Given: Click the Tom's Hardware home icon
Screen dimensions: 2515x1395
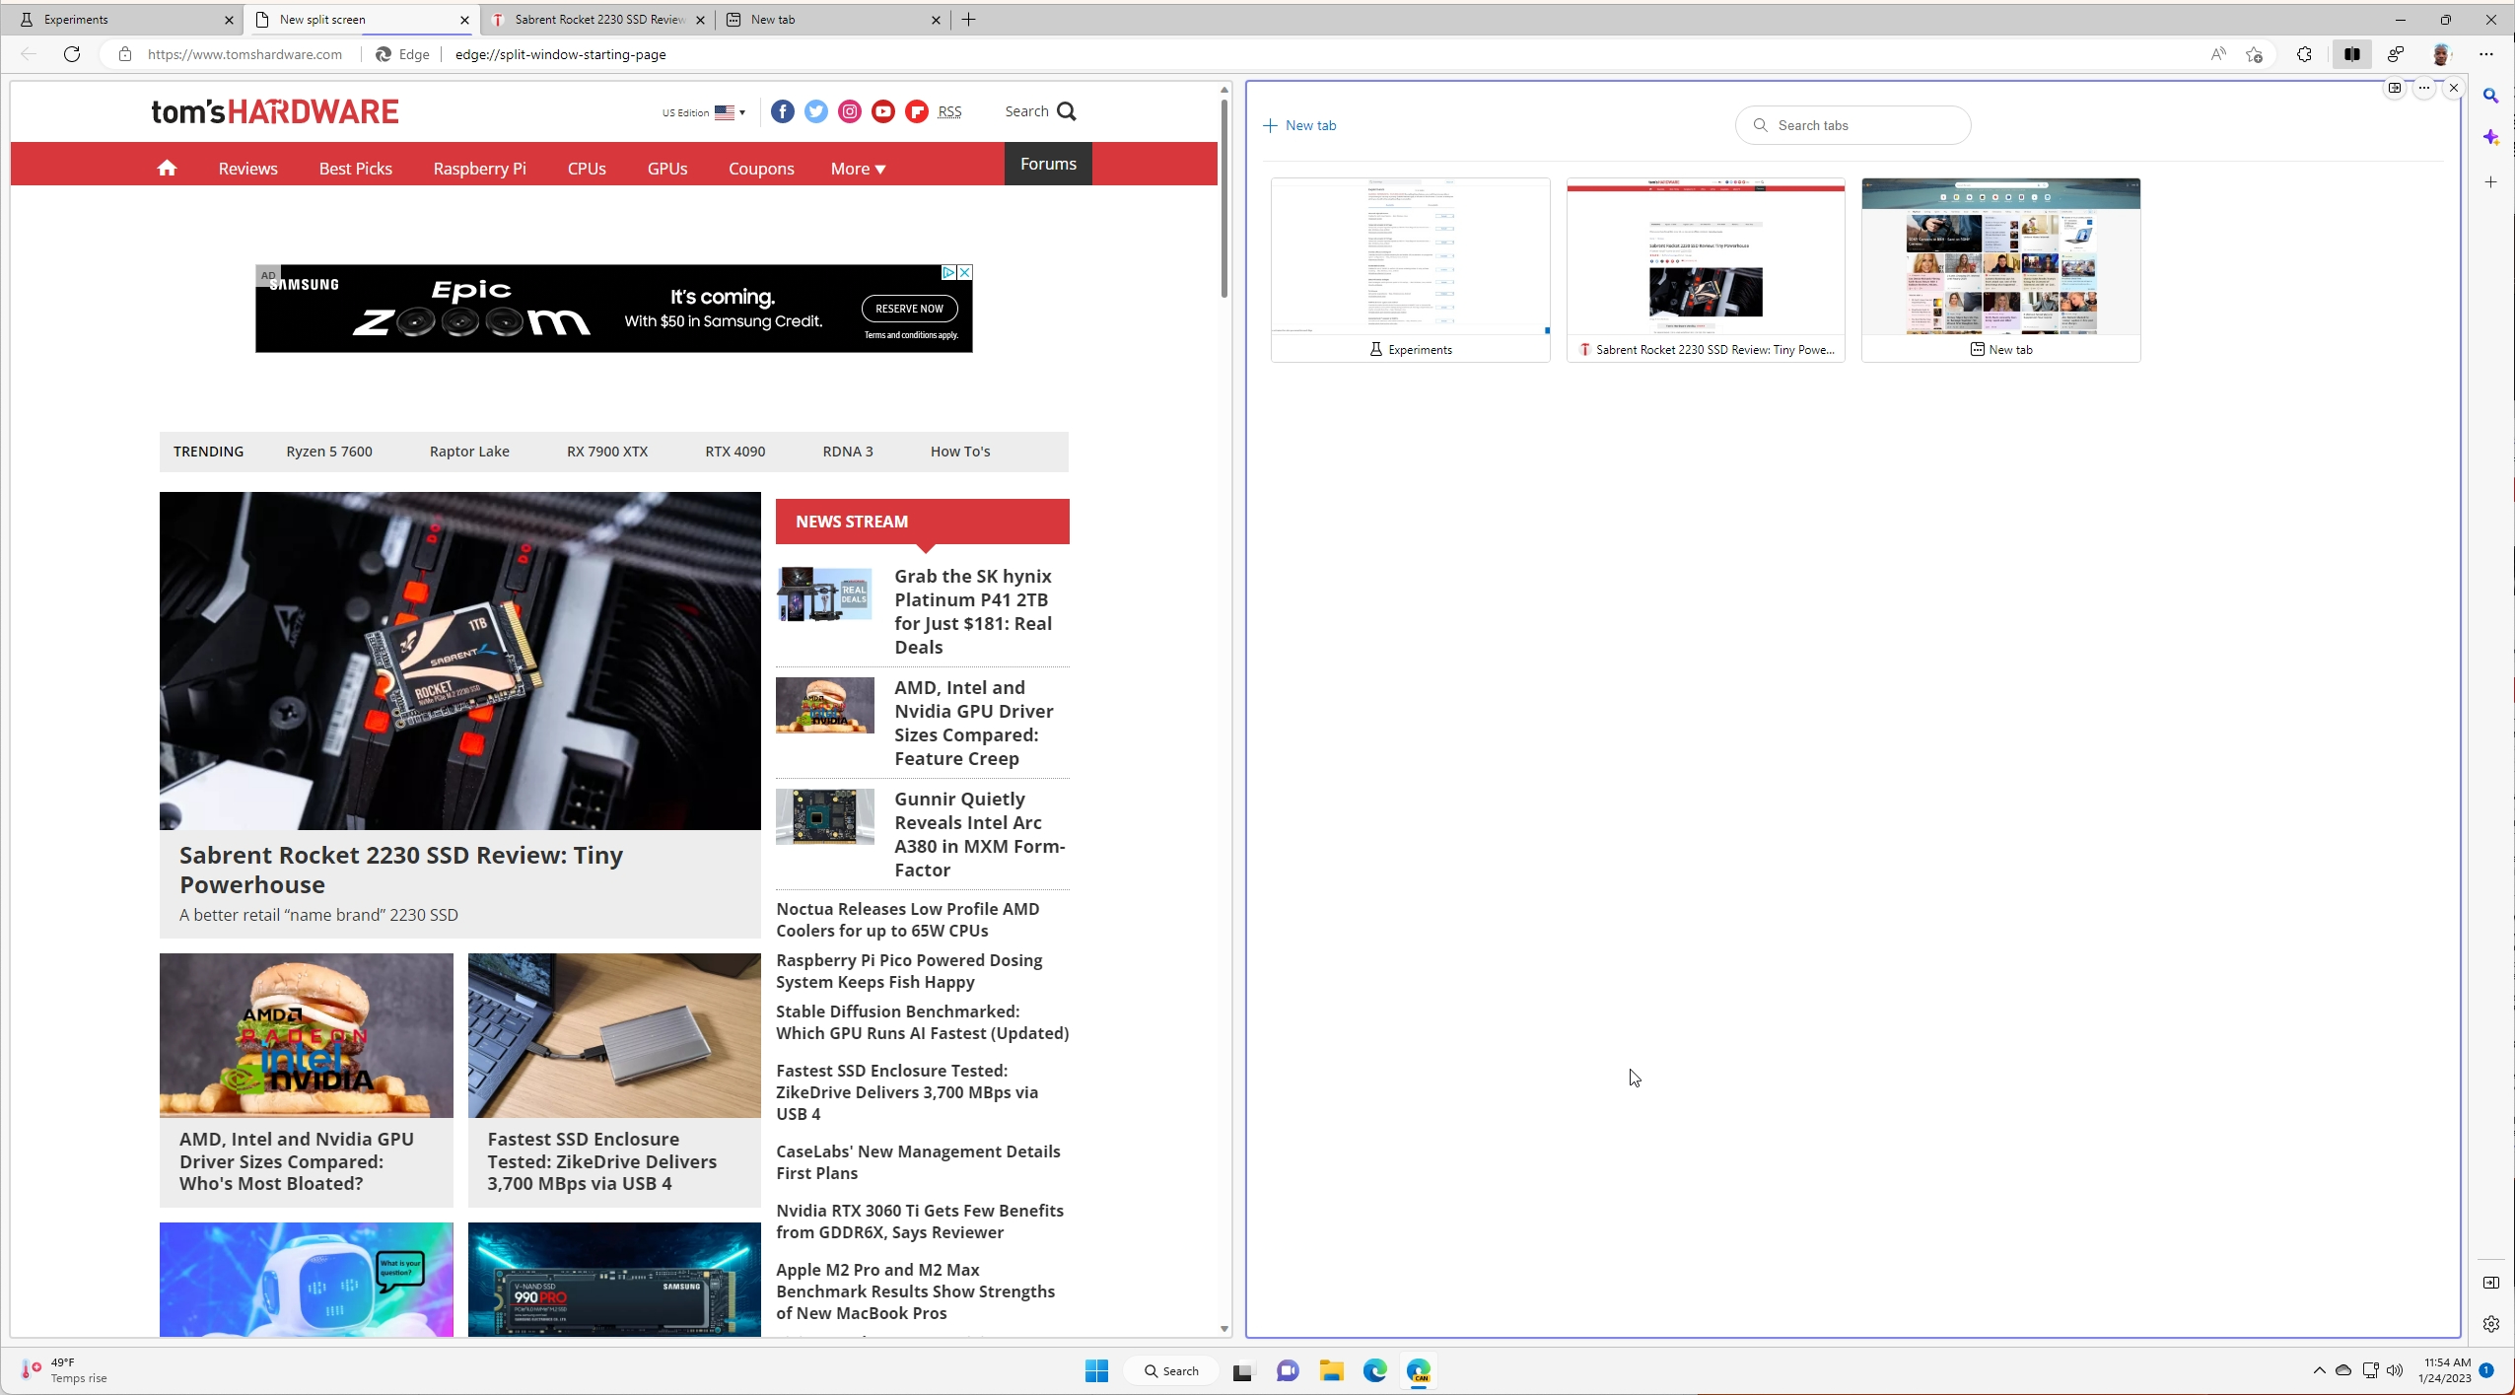Looking at the screenshot, I should pos(167,167).
